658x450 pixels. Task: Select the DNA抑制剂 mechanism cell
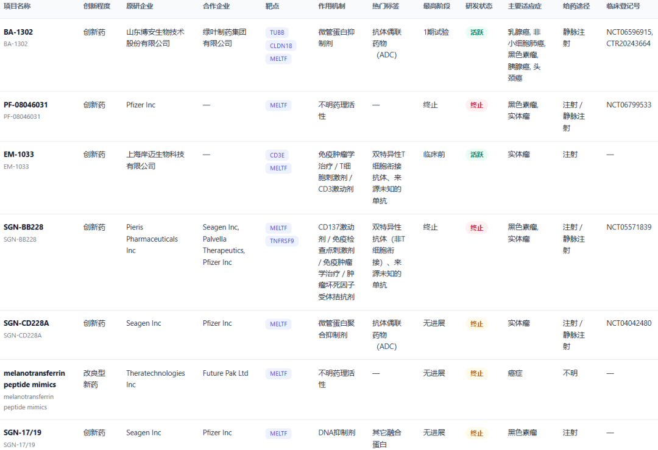click(336, 432)
